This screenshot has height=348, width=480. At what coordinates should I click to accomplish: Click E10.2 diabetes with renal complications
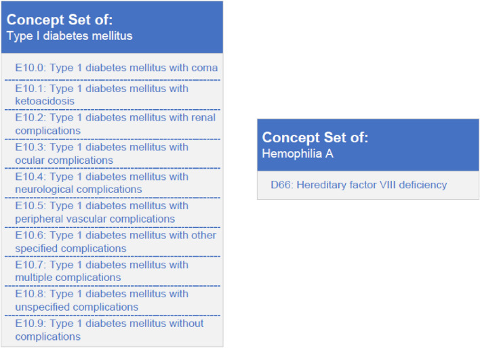coord(115,124)
